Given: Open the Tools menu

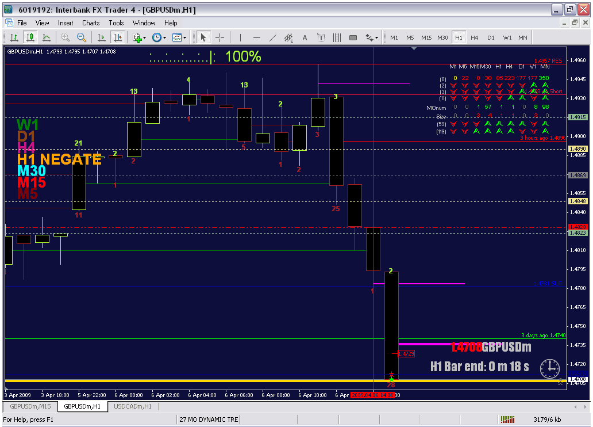Looking at the screenshot, I should (x=116, y=23).
